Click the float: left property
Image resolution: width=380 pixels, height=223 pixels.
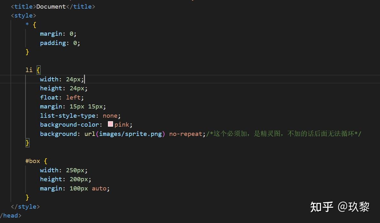[x=61, y=97]
